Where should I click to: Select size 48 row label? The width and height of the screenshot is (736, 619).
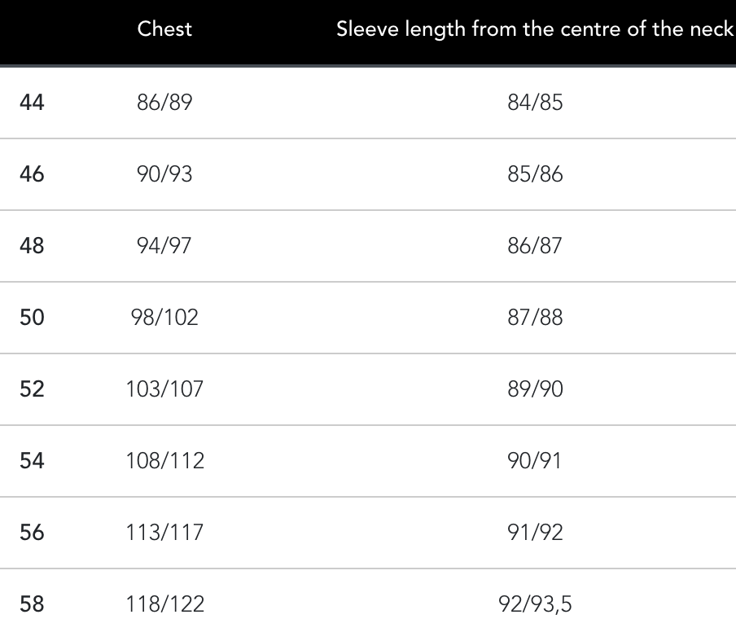pos(32,246)
